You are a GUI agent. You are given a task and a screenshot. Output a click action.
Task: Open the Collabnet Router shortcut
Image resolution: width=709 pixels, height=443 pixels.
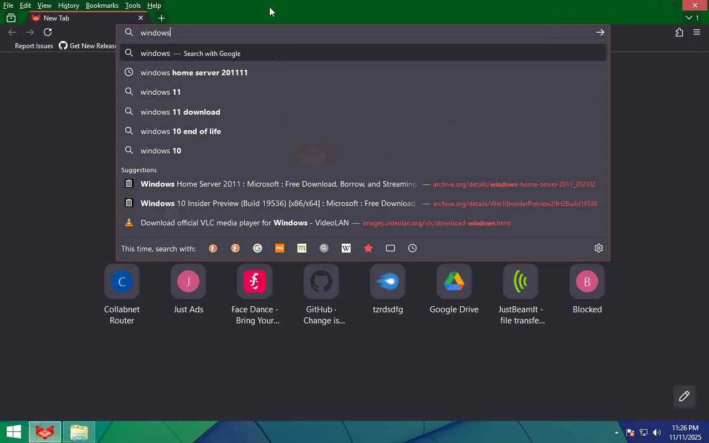[x=122, y=295]
